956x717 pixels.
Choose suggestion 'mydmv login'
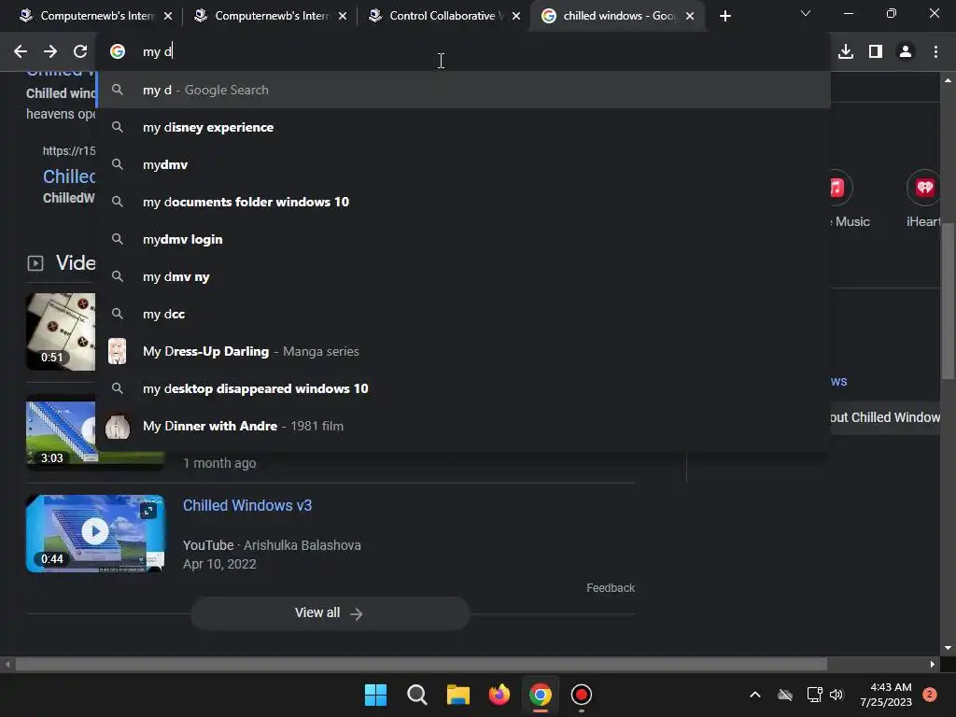tap(463, 240)
